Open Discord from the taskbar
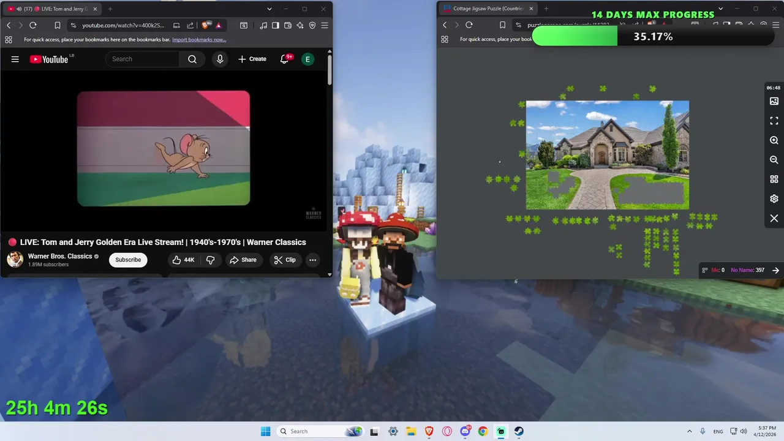Viewport: 784px width, 441px height. [x=465, y=431]
